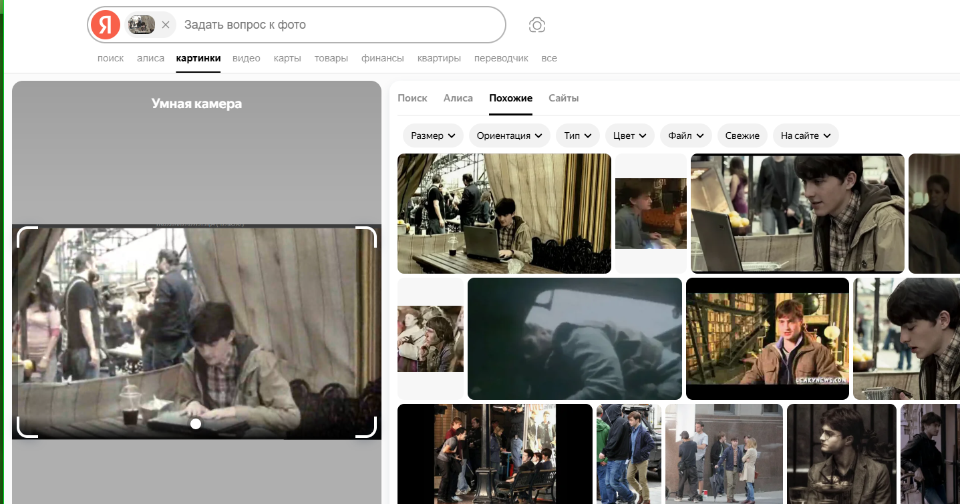Switch to 'Поиск' tab in results panel
The image size is (960, 504).
[x=412, y=98]
